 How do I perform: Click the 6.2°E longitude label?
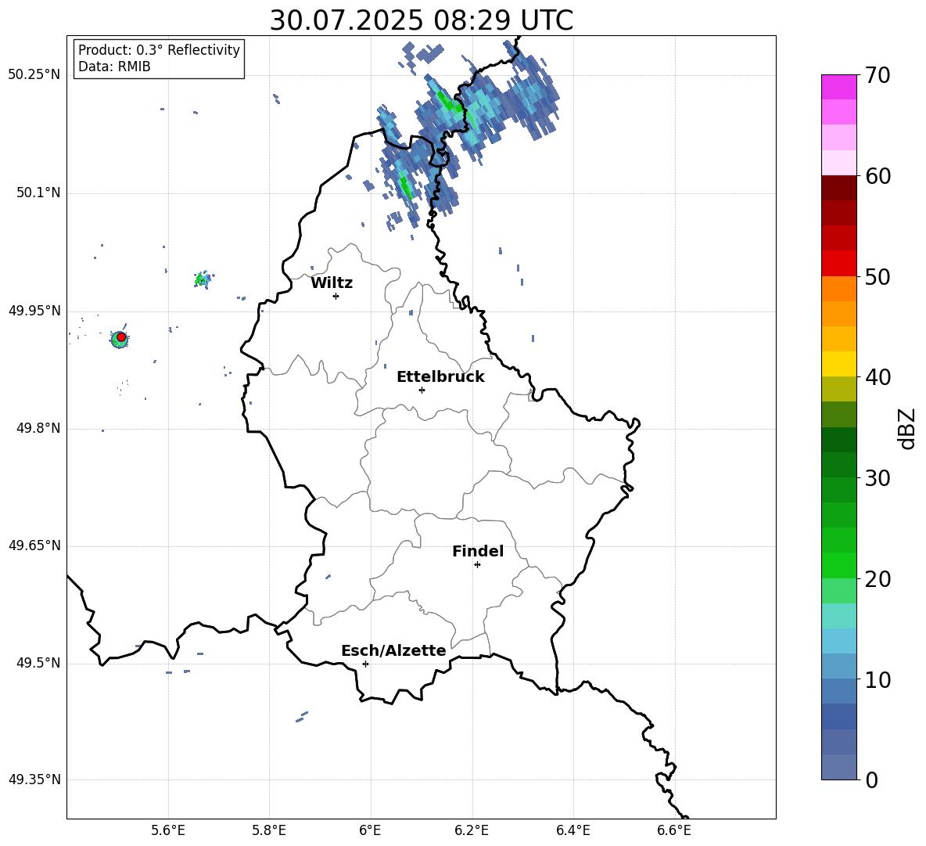coord(472,830)
